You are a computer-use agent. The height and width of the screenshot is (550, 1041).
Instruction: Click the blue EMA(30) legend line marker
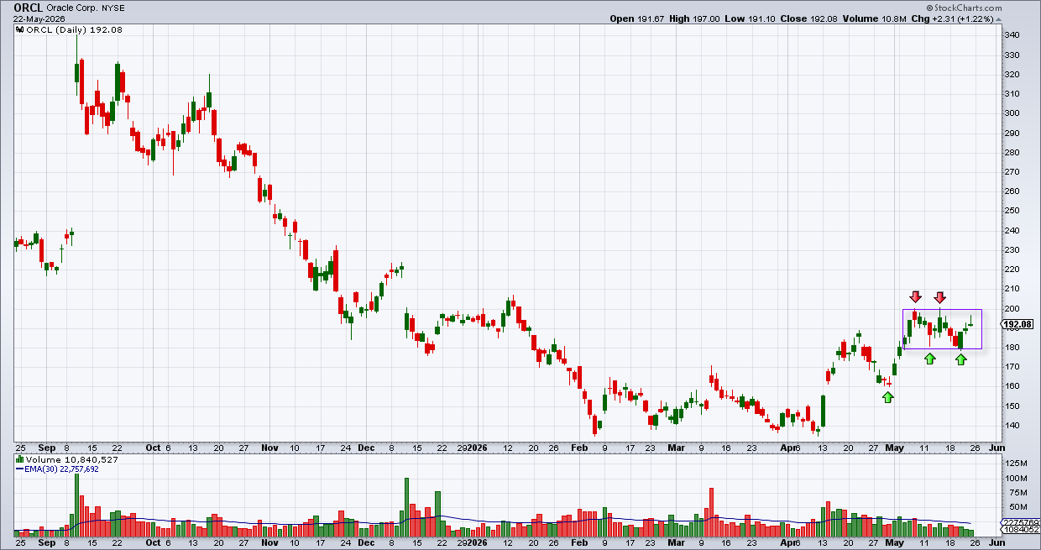point(18,469)
